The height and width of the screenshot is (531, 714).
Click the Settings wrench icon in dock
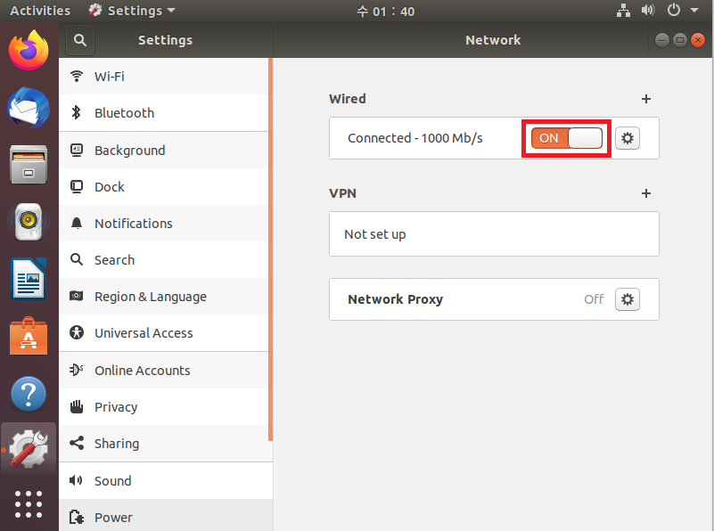click(29, 450)
